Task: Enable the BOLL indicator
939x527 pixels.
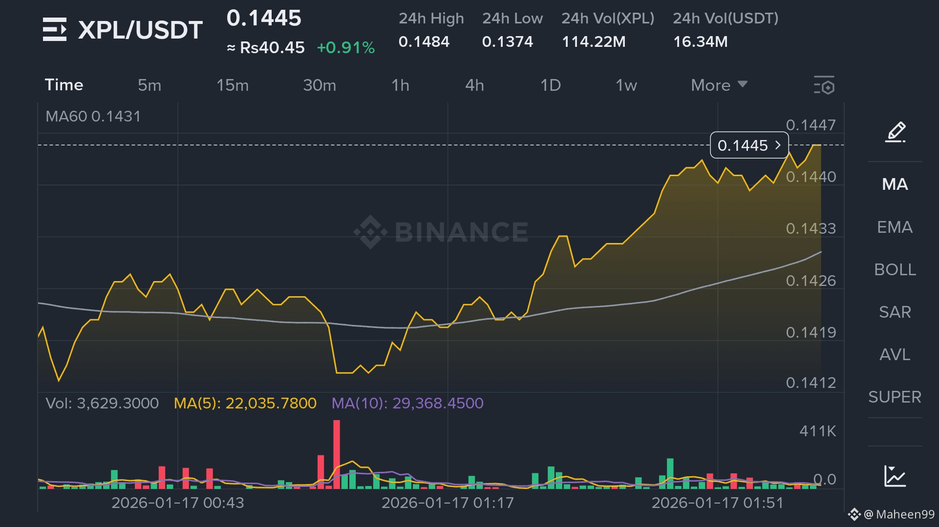Action: 895,270
